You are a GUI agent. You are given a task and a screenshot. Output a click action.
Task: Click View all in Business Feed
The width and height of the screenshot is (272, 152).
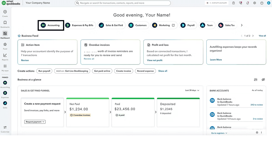pos(262,36)
